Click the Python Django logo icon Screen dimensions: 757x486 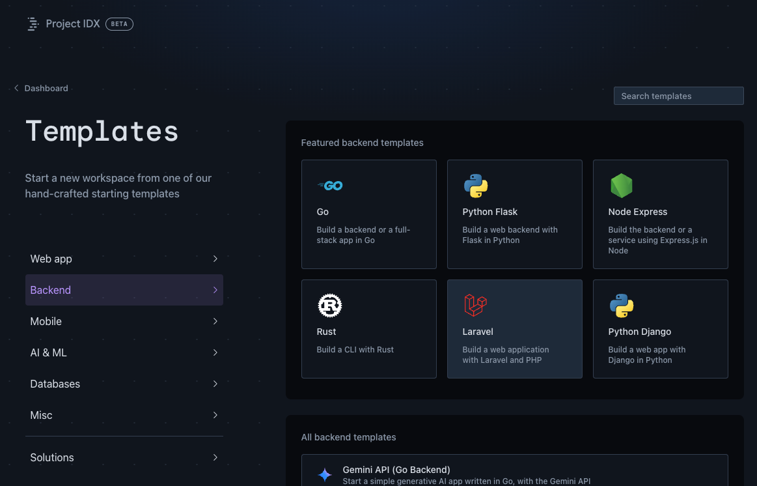pyautogui.click(x=622, y=306)
